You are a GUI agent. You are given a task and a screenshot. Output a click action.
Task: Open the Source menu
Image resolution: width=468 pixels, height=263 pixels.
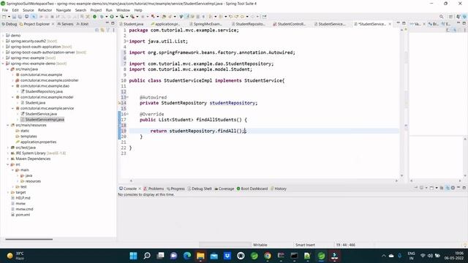point(29,10)
